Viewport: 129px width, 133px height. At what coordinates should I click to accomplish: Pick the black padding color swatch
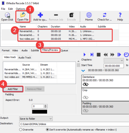(x=40, y=112)
